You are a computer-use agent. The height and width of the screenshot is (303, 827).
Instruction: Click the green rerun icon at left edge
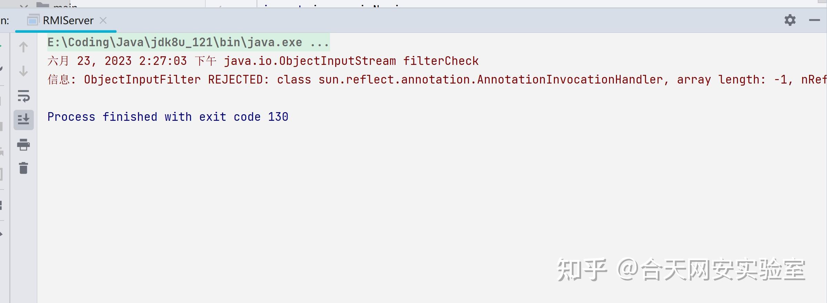pos(1,46)
